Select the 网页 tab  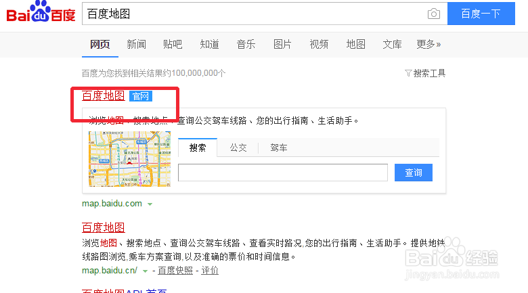point(100,44)
